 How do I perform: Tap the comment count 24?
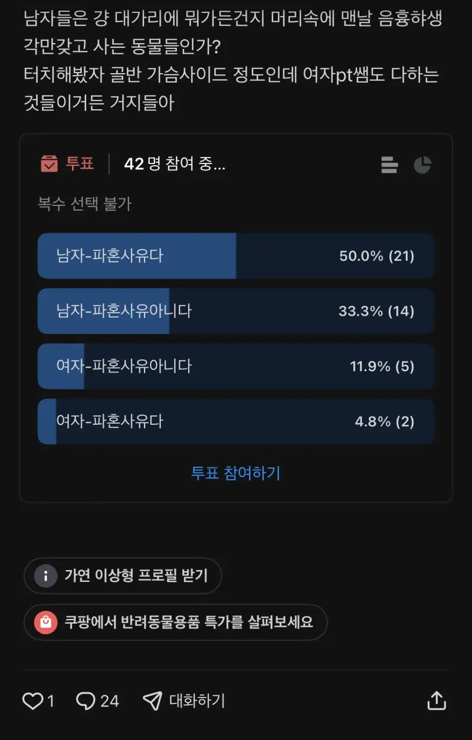tap(109, 700)
